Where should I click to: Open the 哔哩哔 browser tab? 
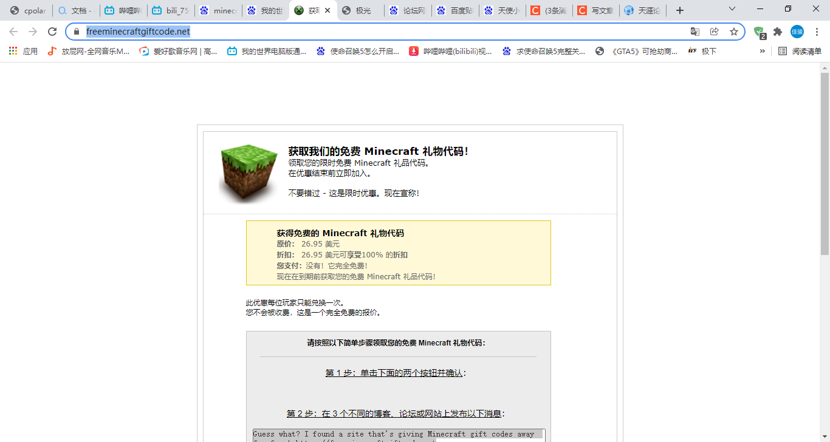(123, 10)
